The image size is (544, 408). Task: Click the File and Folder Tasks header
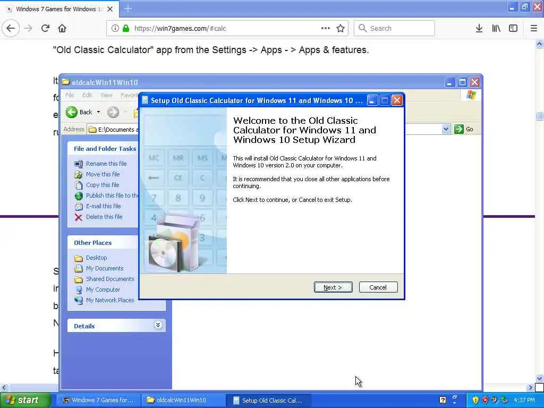[105, 149]
